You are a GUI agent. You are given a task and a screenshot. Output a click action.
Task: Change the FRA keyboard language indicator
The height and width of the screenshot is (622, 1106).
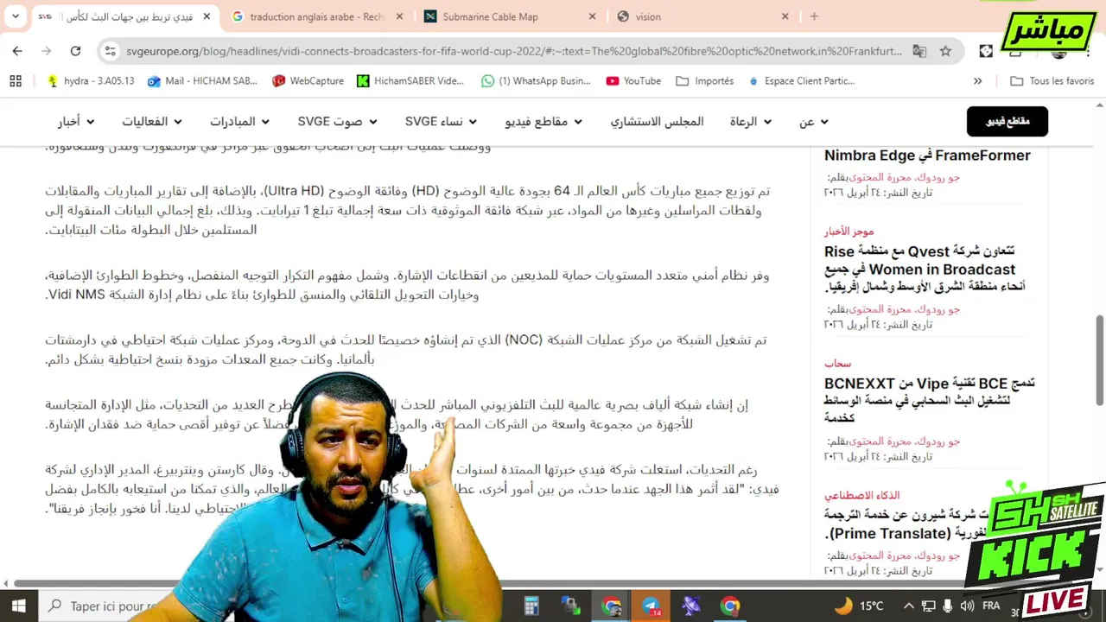click(991, 606)
